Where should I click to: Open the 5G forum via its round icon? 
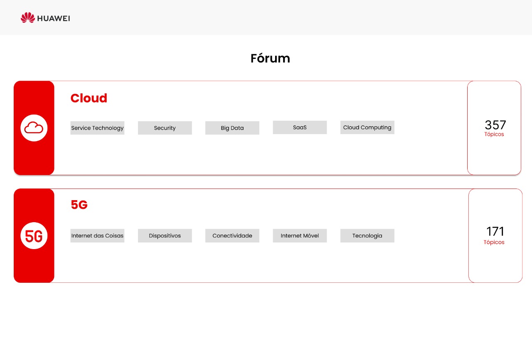pyautogui.click(x=34, y=236)
